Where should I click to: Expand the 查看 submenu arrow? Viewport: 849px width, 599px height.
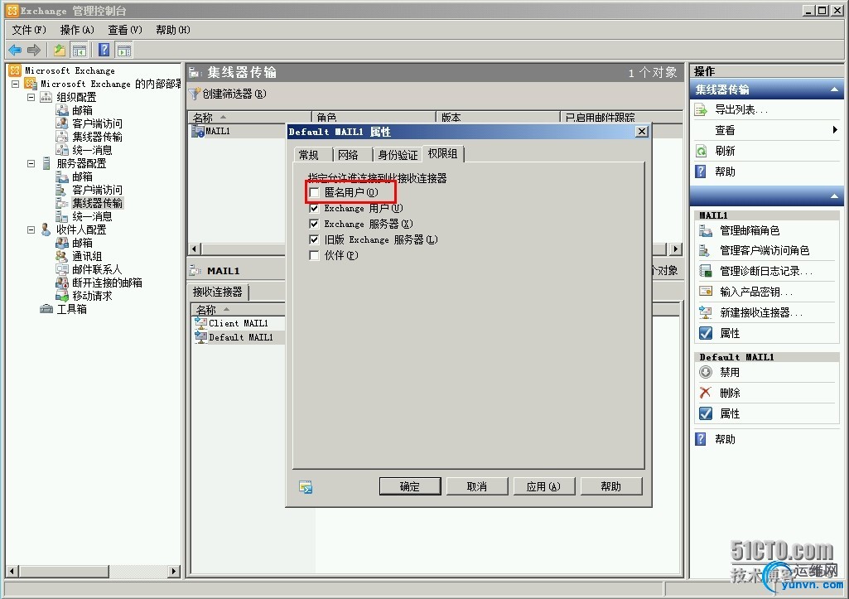835,130
